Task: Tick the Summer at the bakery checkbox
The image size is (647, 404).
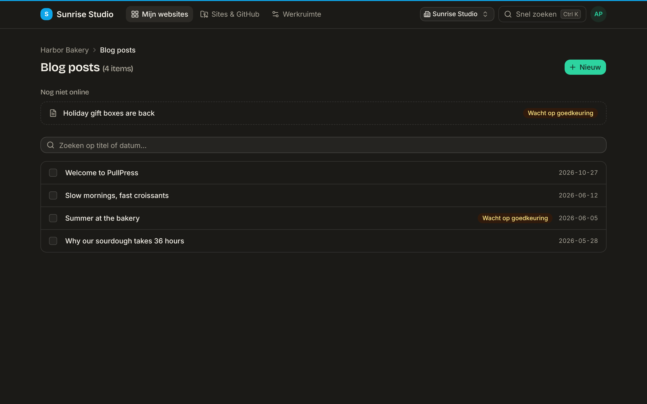Action: coord(53,218)
